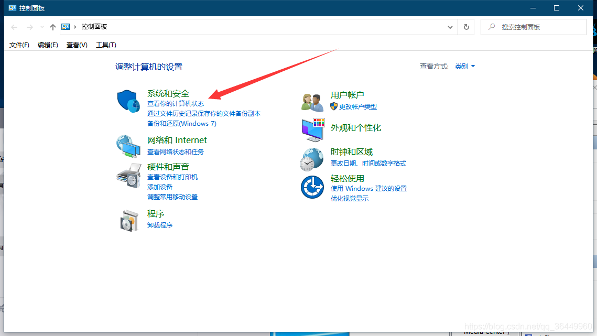Click 添加设备 link
The image size is (597, 336).
(x=159, y=187)
